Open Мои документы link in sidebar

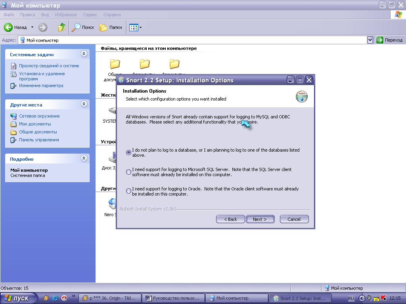35,124
